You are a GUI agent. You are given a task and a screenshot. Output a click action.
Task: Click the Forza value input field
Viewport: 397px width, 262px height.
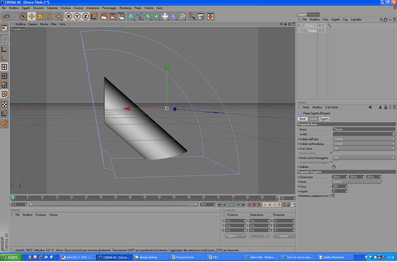point(338,186)
